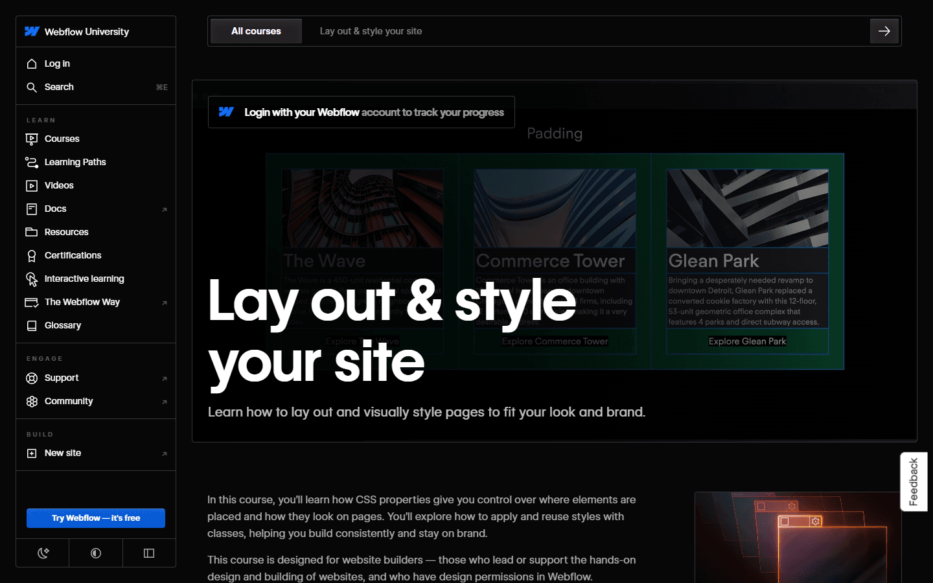The image size is (933, 583).
Task: Open the All courses tab
Action: coord(257,31)
